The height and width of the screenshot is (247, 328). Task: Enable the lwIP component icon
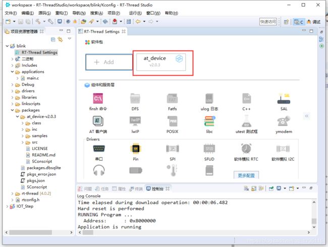coord(135,121)
